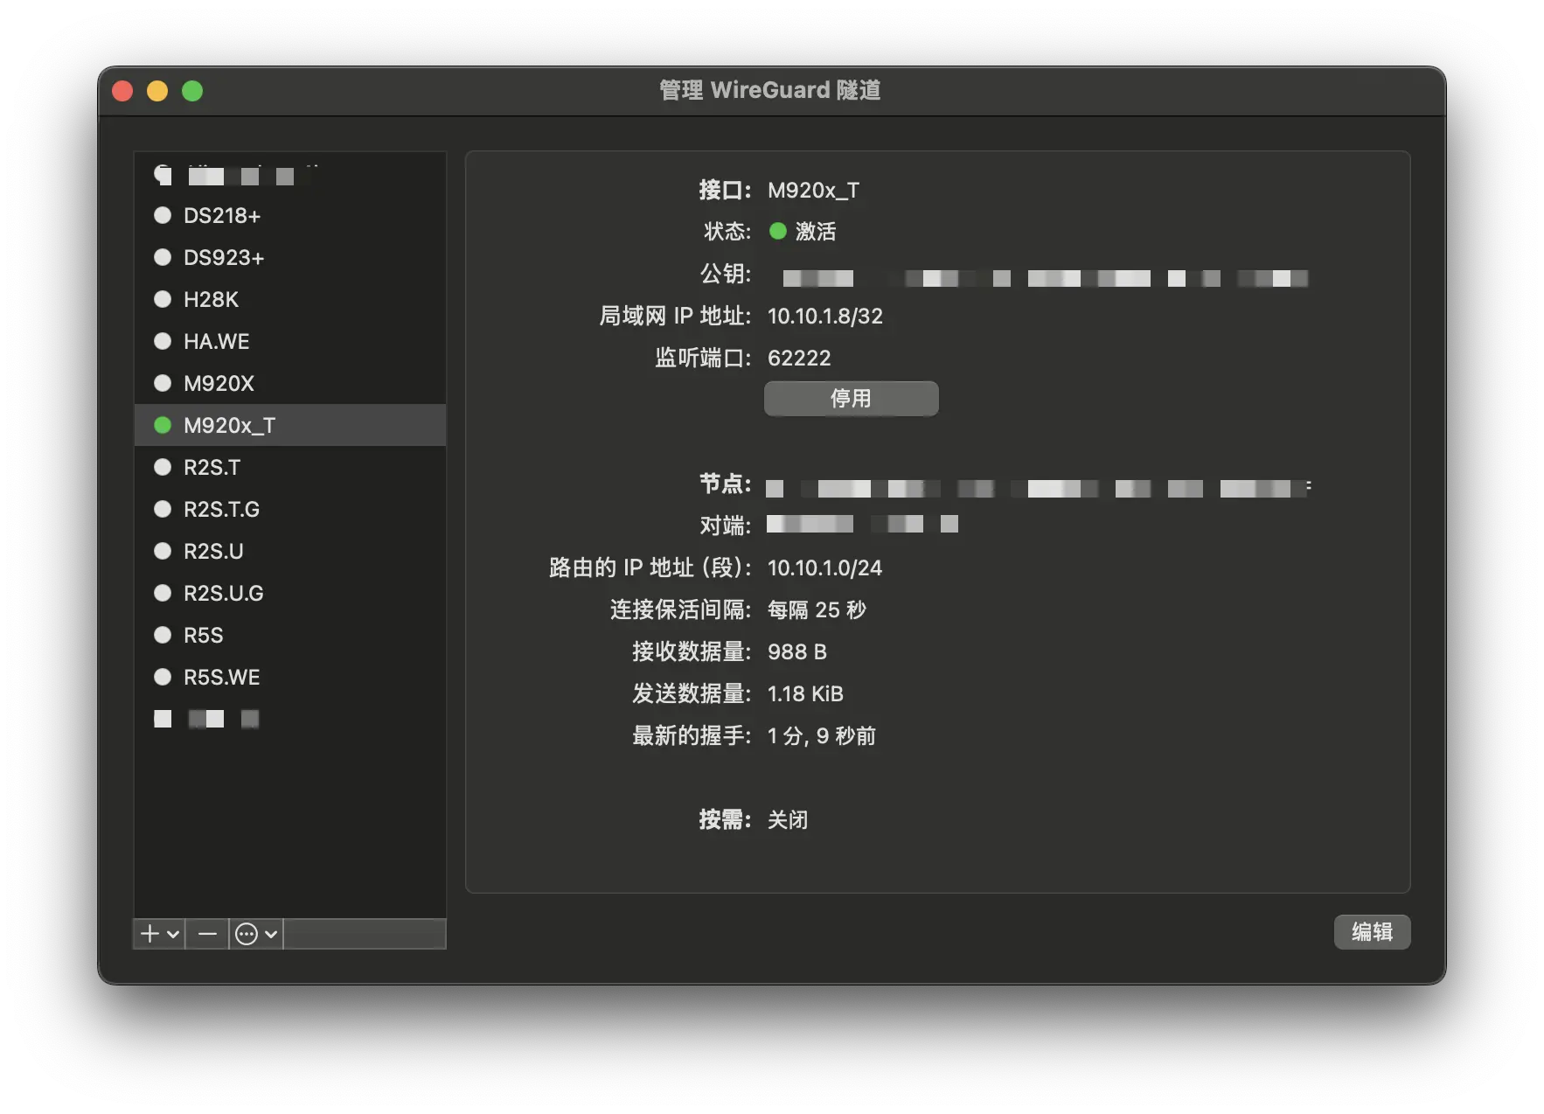
Task: Pick the R2S.U.G tunnel entry
Action: (223, 593)
